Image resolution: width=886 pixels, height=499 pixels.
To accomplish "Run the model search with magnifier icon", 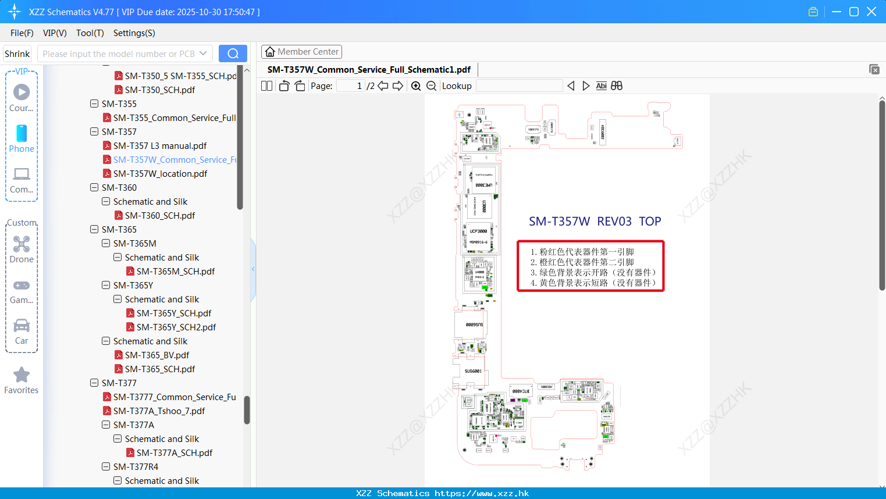I will click(233, 53).
